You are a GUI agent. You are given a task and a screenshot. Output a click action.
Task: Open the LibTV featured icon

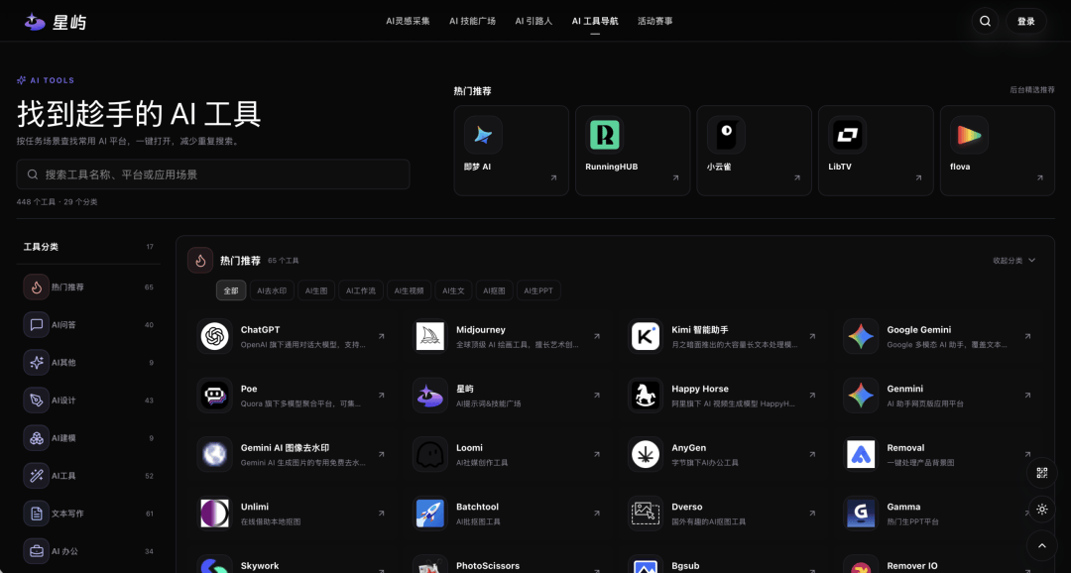pyautogui.click(x=848, y=135)
